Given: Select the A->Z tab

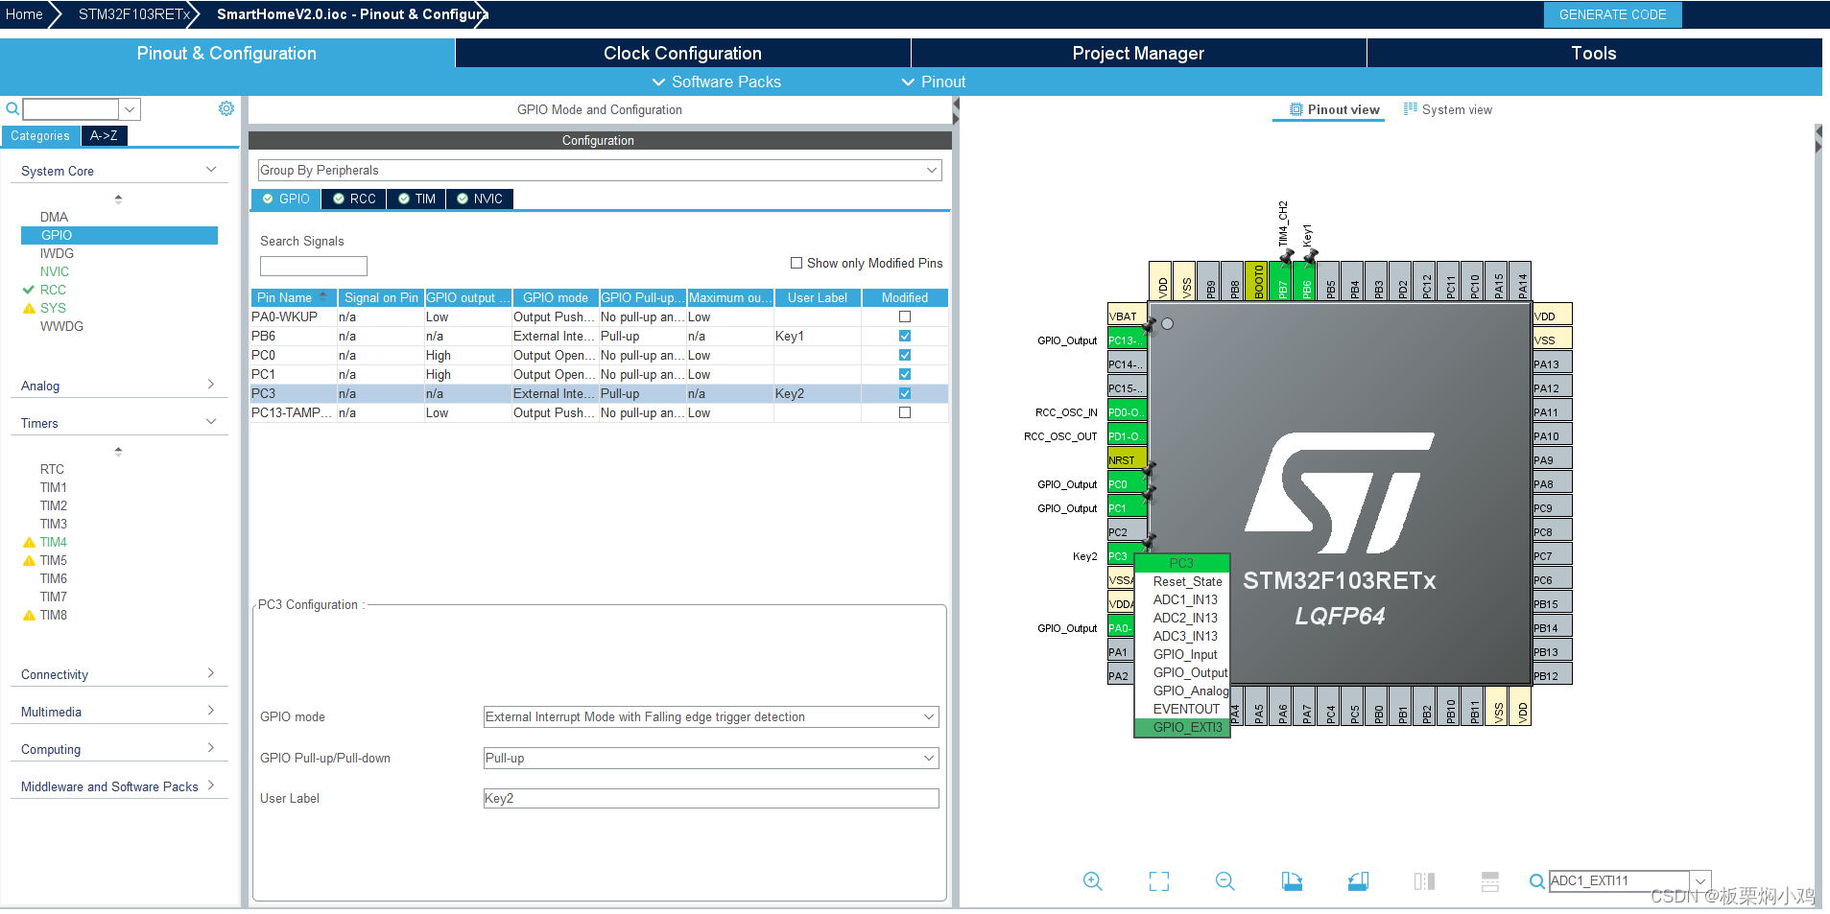Looking at the screenshot, I should click(x=104, y=135).
